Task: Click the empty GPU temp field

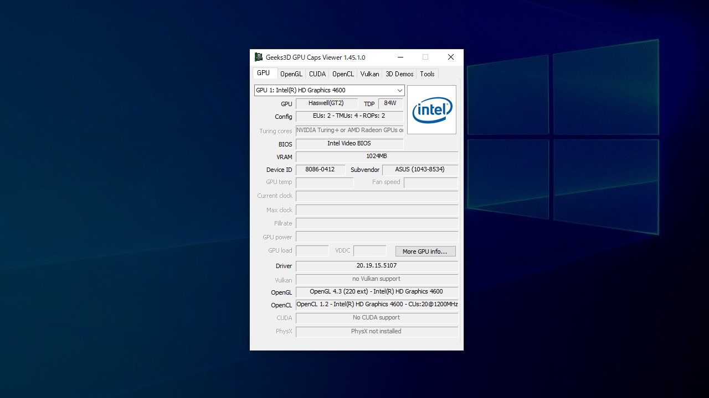Action: (x=325, y=182)
